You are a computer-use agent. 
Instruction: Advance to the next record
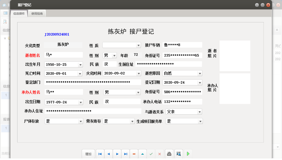coord(117,154)
